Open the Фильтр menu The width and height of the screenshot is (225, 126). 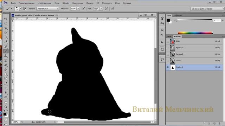click(x=90, y=3)
